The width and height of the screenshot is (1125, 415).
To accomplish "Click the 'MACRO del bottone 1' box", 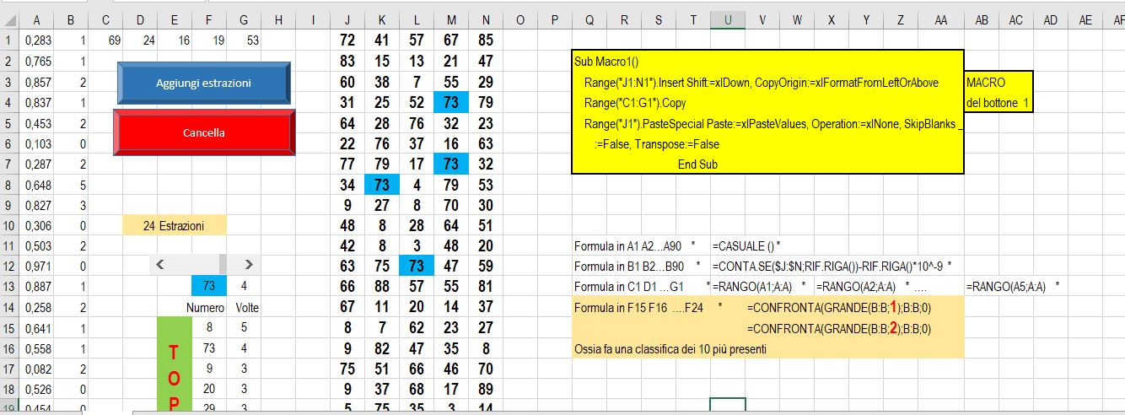I will coord(998,93).
